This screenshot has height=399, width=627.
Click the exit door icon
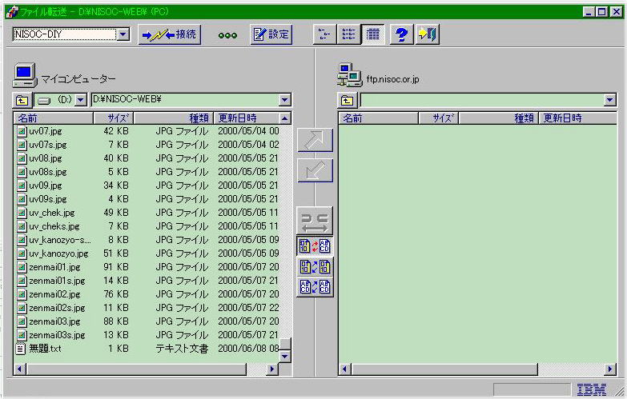(427, 34)
